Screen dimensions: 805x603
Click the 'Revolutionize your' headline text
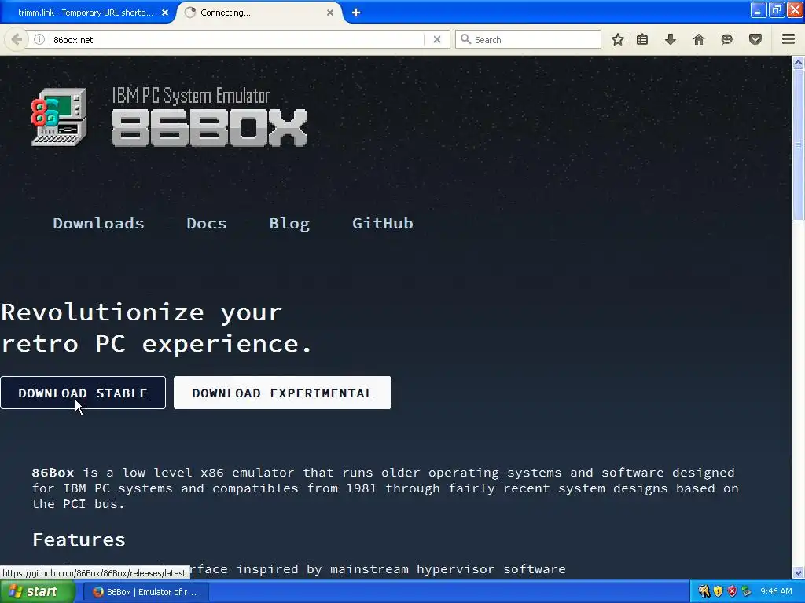142,312
